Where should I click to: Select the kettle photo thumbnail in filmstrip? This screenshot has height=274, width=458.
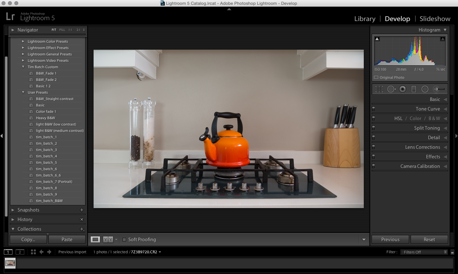pos(10,263)
